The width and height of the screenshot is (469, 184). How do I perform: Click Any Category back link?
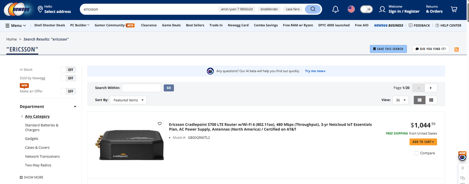click(37, 116)
